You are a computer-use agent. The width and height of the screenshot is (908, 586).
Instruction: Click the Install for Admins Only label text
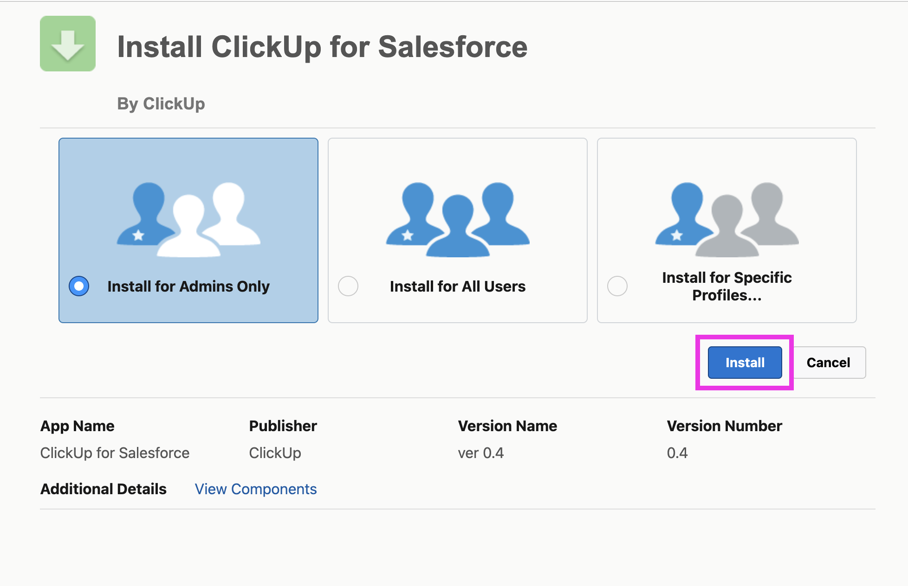pyautogui.click(x=188, y=287)
